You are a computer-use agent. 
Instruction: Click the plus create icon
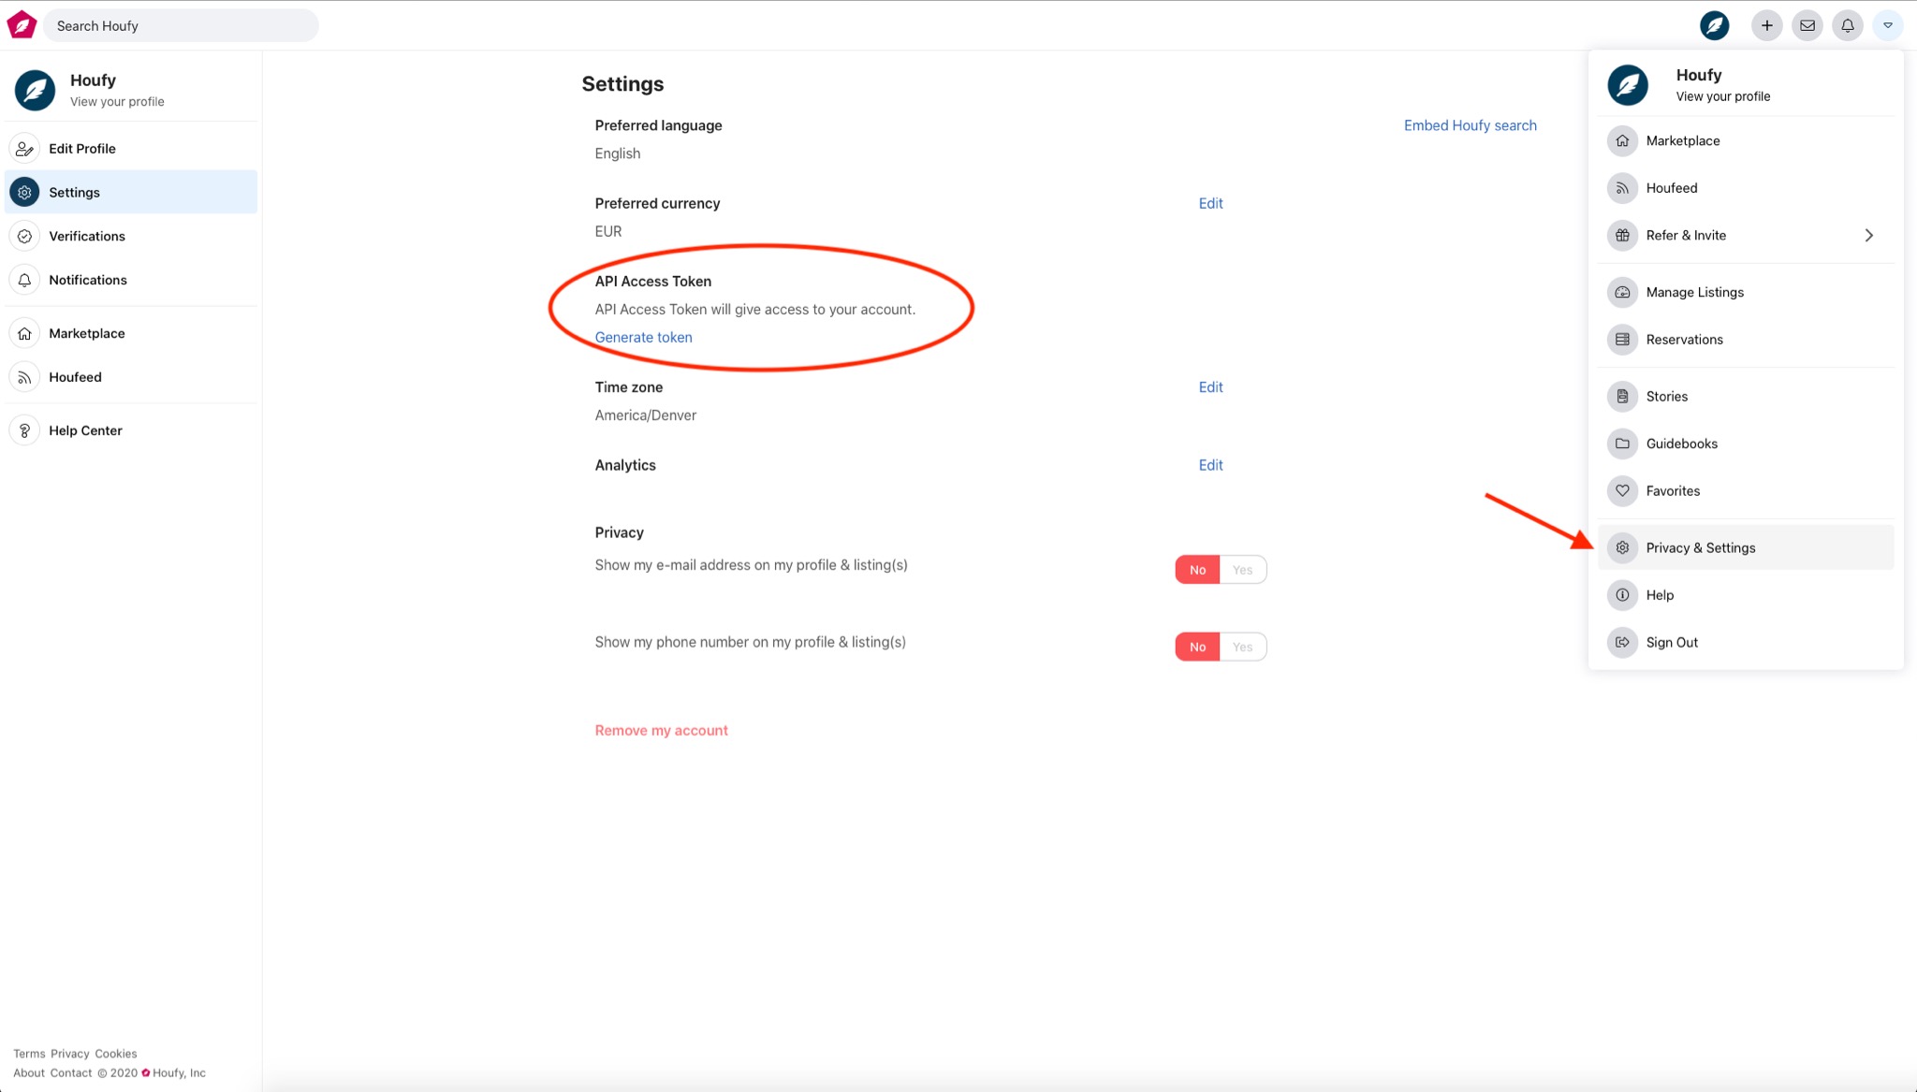[1766, 25]
